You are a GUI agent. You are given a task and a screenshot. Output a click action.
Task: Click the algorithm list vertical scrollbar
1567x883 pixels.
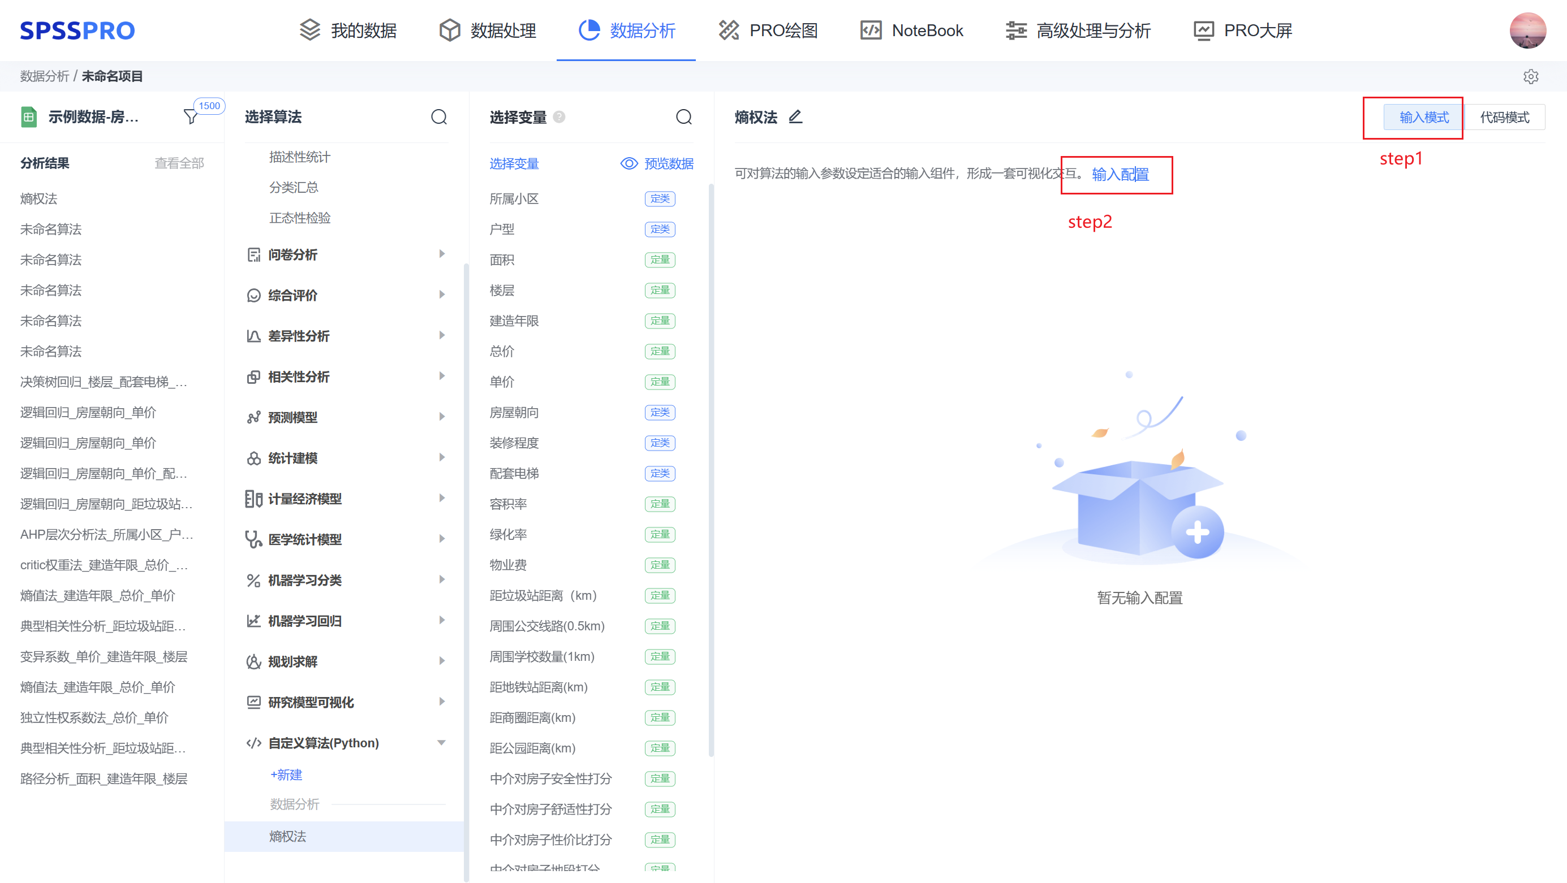466,572
